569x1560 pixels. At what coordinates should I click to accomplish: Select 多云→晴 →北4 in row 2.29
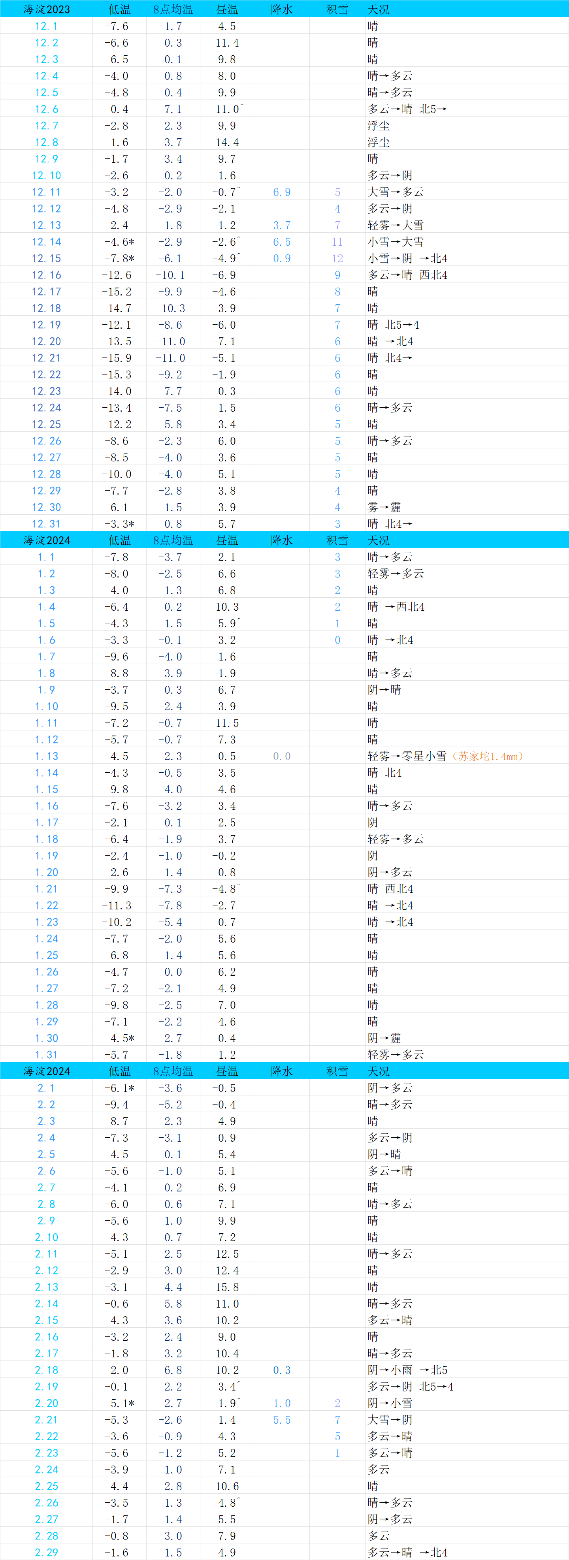tap(407, 1553)
